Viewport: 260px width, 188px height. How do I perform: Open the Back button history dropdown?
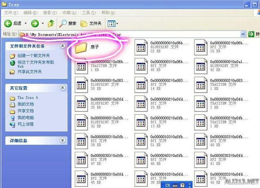tap(26, 23)
